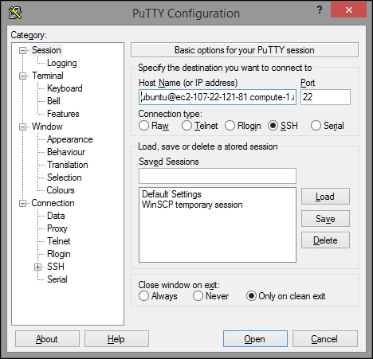Click the Open button to connect

[x=255, y=338]
